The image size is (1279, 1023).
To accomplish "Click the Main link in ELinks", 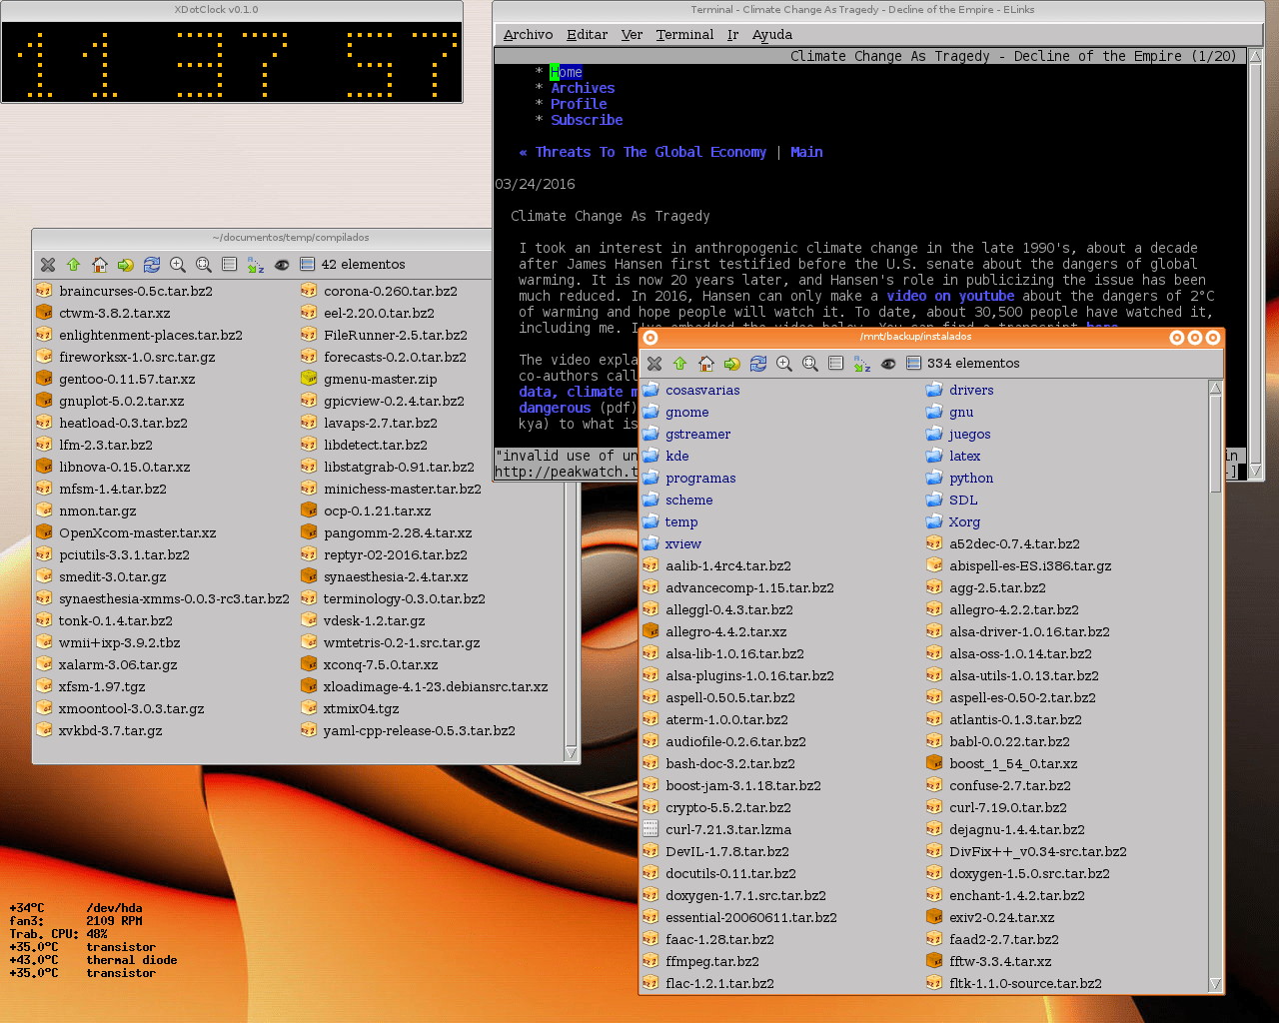I will 806,152.
